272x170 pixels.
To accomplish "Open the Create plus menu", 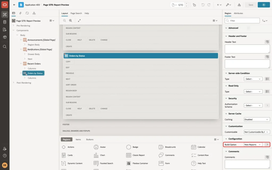I will click(x=219, y=5).
